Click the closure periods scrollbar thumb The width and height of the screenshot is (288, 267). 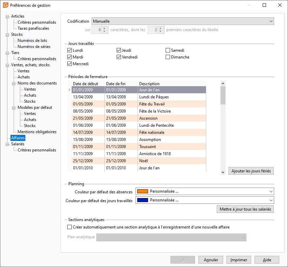click(x=223, y=95)
